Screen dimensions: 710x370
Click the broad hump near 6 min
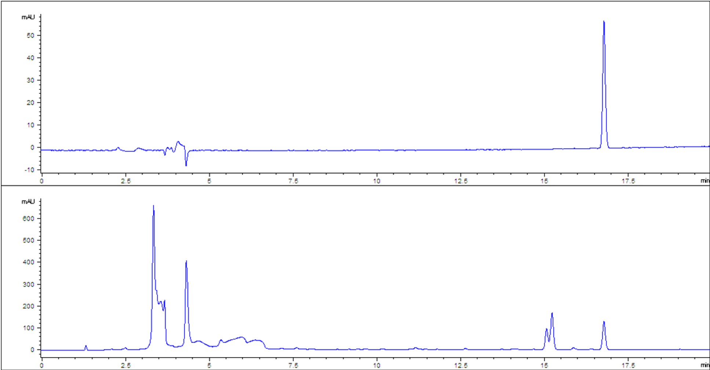241,337
